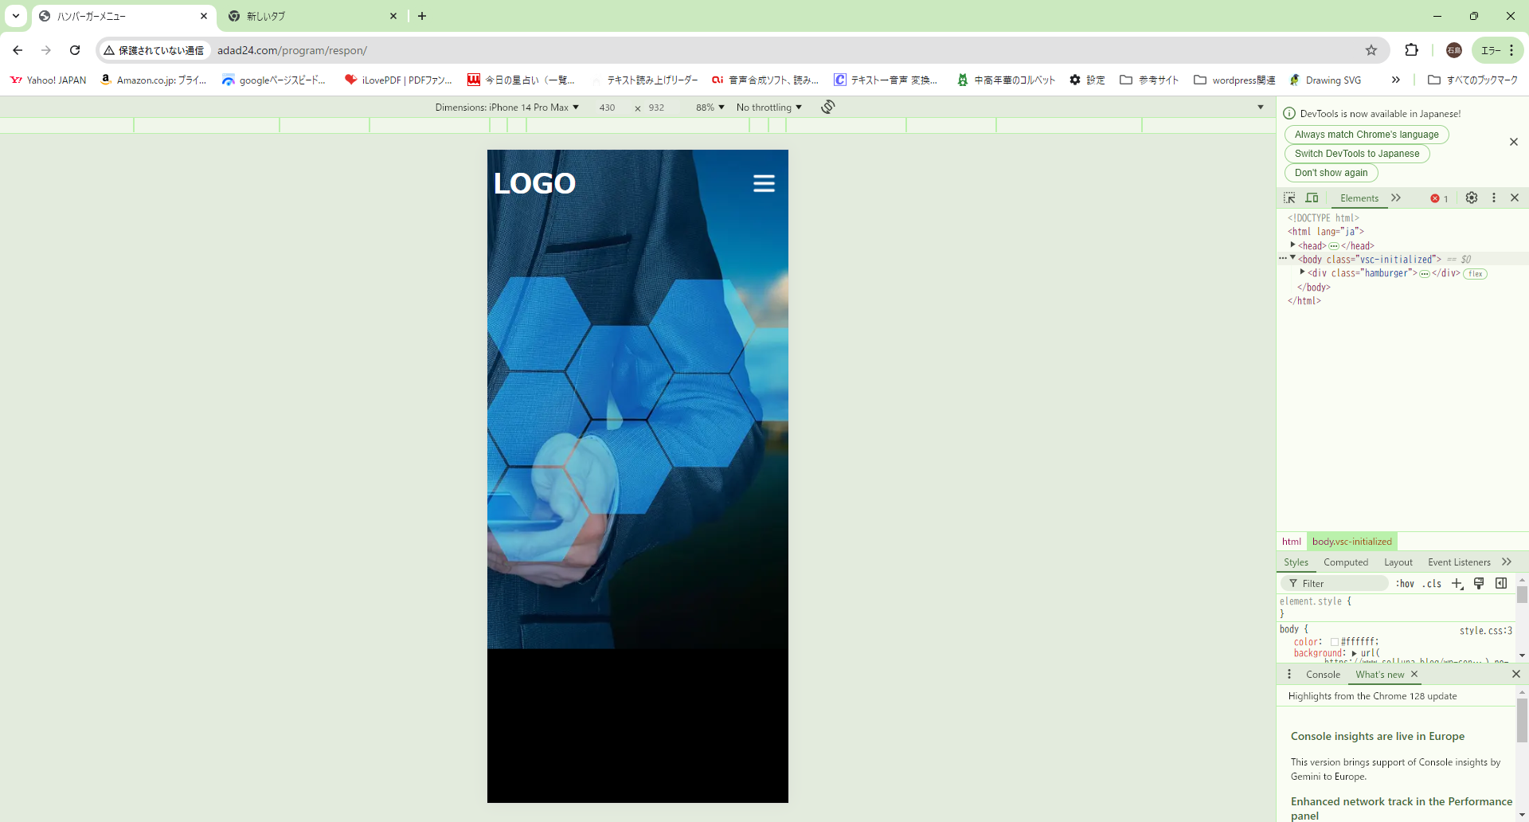Open the white #ffffff color swatch

[1335, 642]
